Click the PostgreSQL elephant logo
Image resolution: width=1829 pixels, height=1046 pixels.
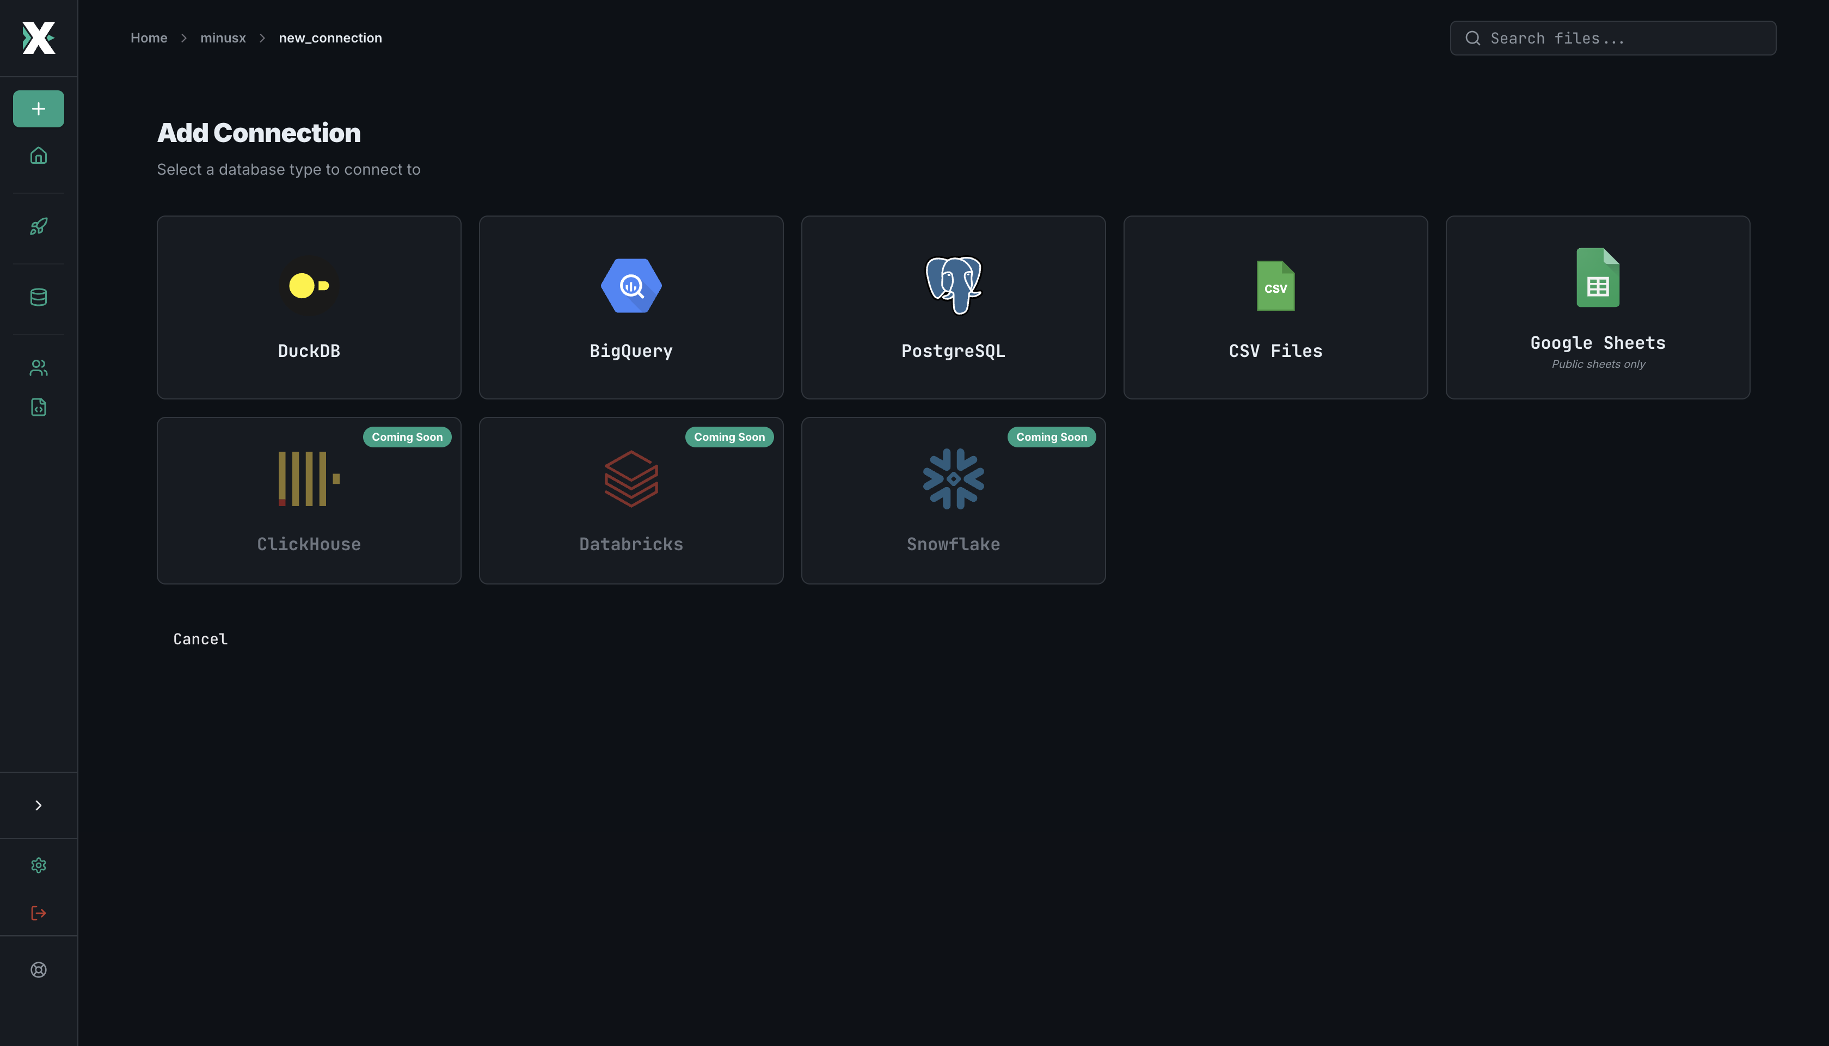(x=953, y=286)
